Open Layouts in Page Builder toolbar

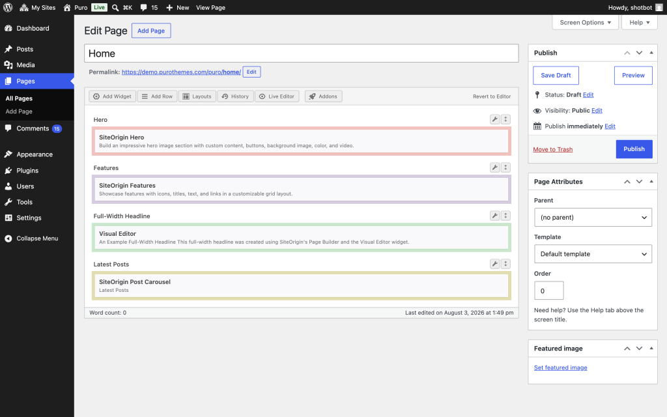[x=197, y=96]
